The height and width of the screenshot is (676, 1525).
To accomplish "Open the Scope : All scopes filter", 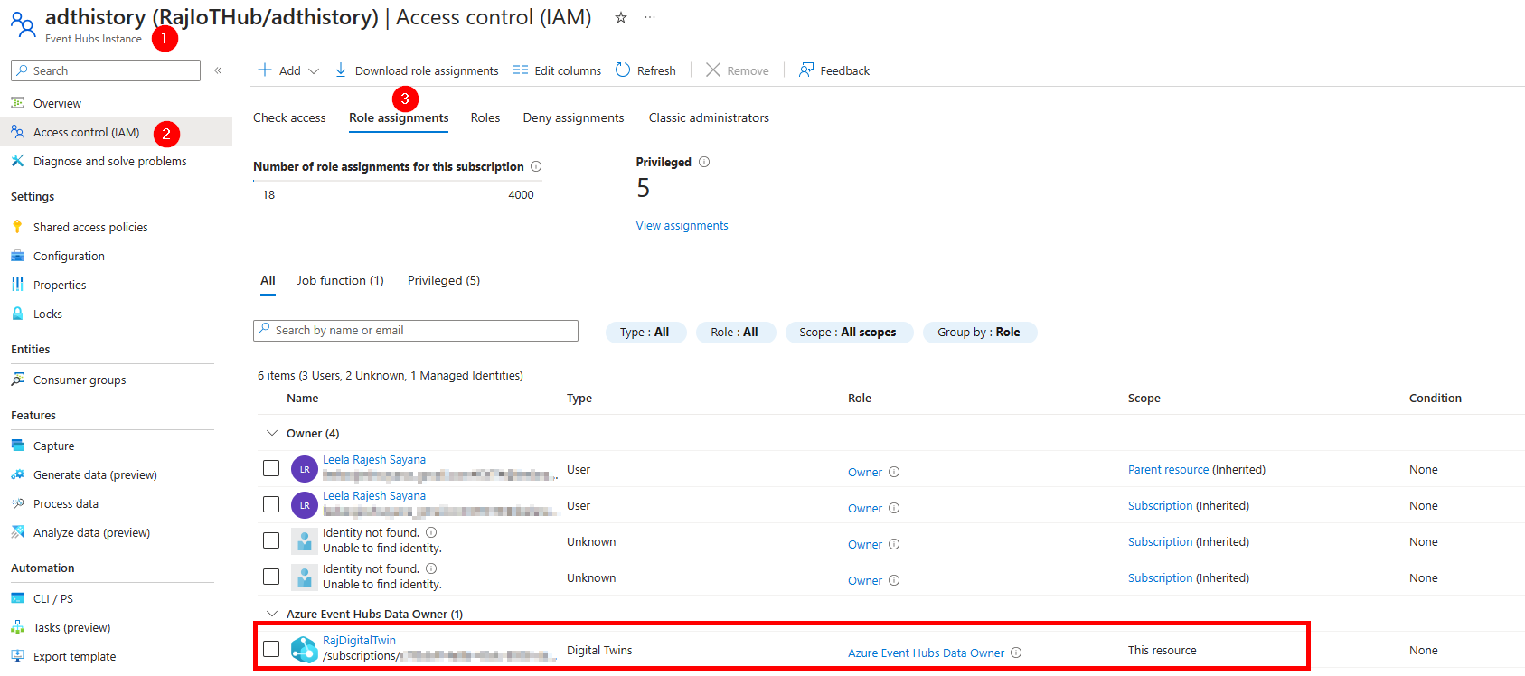I will point(848,333).
